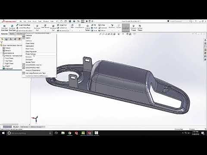Click the Extruded Cut tool

37,28
